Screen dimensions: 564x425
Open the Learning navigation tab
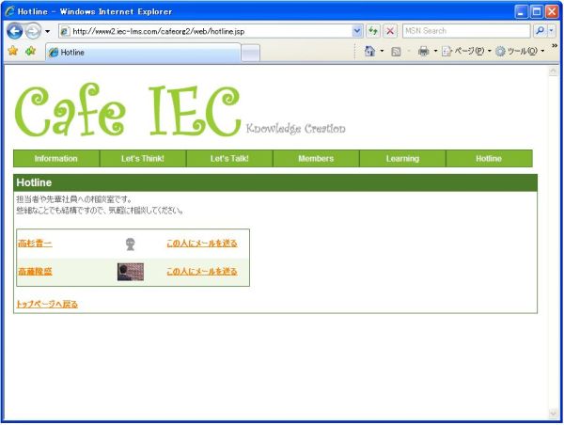(x=403, y=159)
